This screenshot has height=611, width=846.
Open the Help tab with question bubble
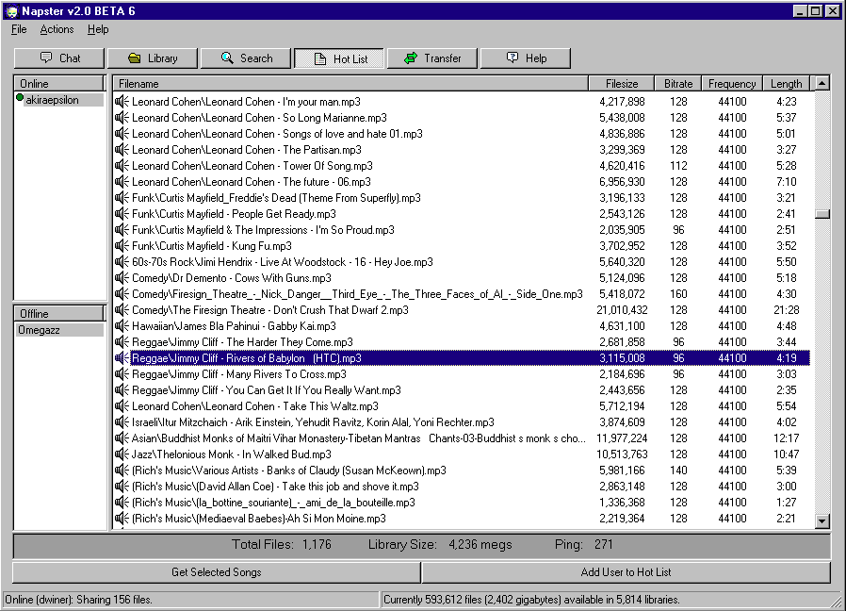[x=526, y=58]
